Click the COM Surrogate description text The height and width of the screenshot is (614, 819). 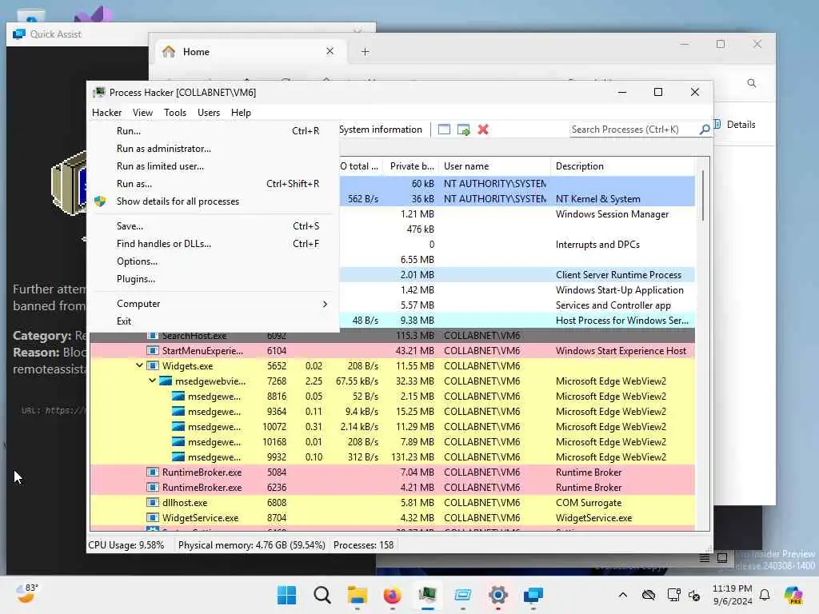(x=589, y=503)
